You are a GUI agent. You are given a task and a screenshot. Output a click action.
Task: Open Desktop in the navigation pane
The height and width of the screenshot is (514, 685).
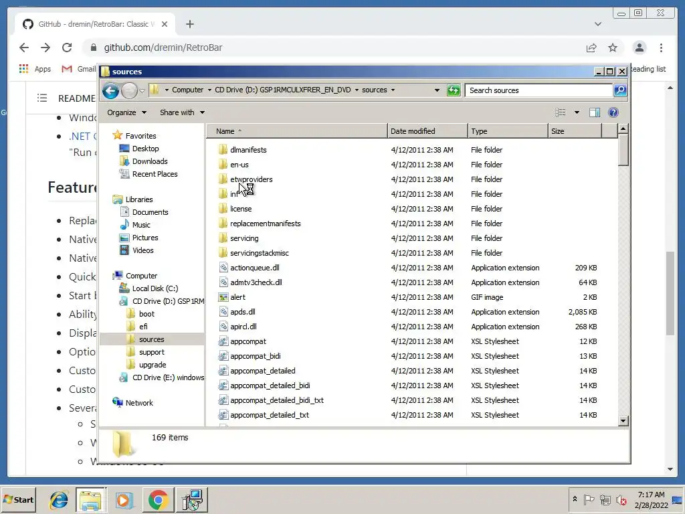145,149
